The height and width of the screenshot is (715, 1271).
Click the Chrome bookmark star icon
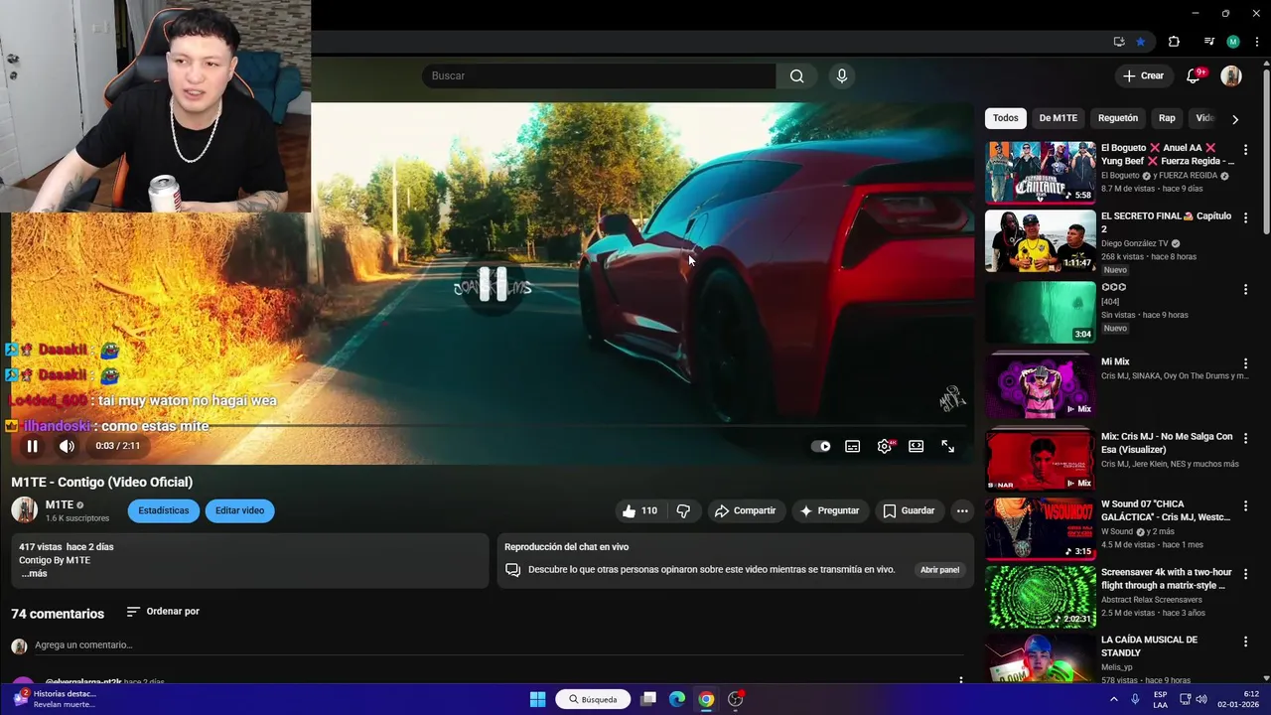[x=1141, y=42]
